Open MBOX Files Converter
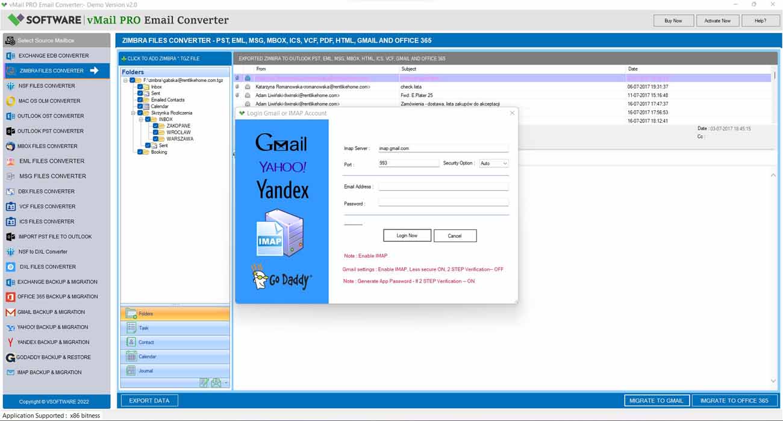Image resolution: width=783 pixels, height=421 pixels. [x=57, y=146]
